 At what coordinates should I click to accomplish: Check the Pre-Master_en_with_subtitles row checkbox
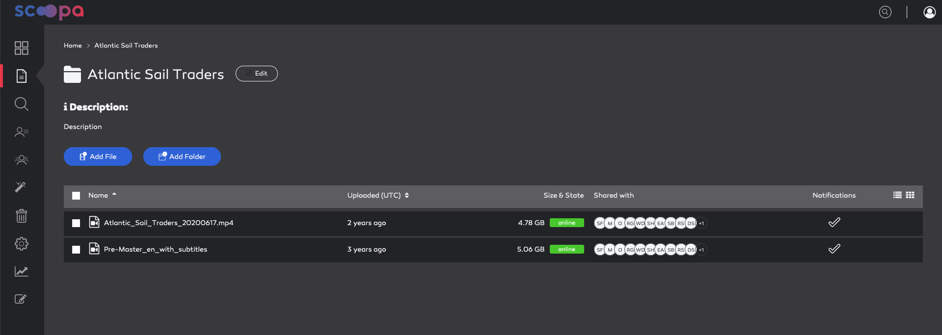click(76, 250)
